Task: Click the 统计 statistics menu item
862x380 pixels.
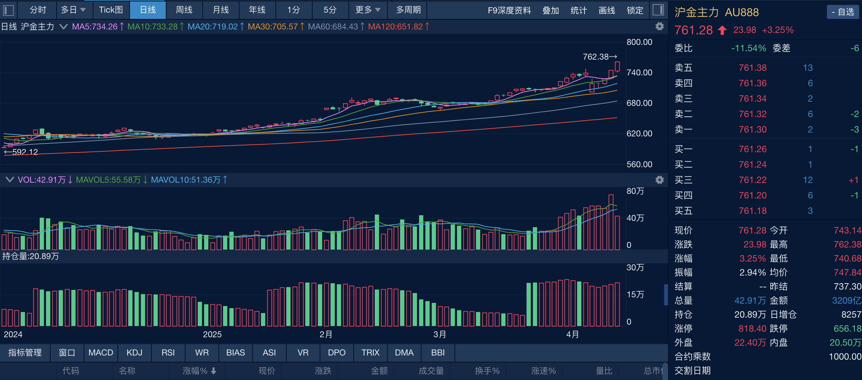Action: pyautogui.click(x=579, y=10)
